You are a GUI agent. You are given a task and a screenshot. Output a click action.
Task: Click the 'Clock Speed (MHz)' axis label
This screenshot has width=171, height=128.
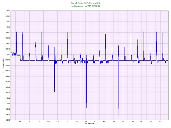coord(3,65)
